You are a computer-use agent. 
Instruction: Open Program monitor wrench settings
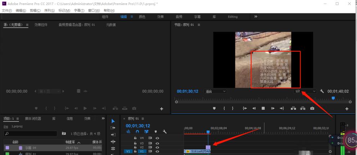tap(322, 91)
